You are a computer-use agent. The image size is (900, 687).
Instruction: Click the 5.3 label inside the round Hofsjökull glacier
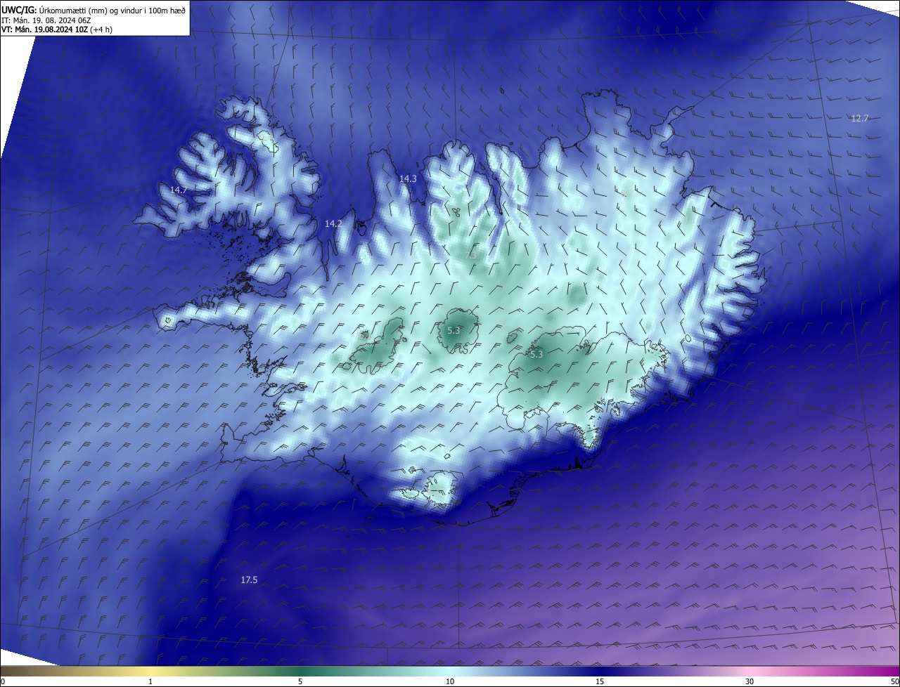pyautogui.click(x=454, y=330)
